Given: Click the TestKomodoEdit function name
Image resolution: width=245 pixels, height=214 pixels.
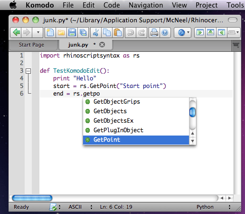Looking at the screenshot, I should pos(76,71).
